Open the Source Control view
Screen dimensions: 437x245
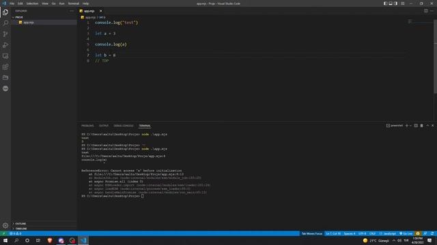pos(5,34)
